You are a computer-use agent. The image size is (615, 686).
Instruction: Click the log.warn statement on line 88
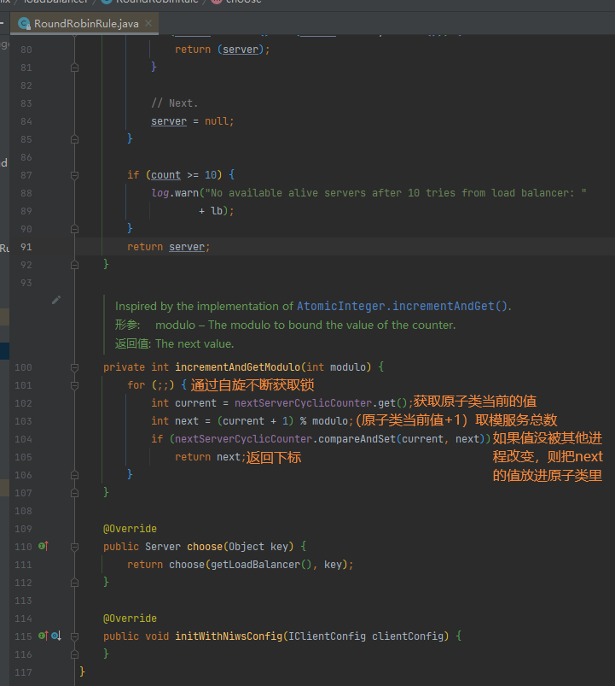368,193
